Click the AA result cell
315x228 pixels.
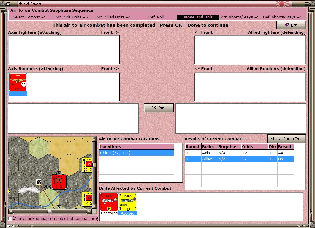point(286,153)
